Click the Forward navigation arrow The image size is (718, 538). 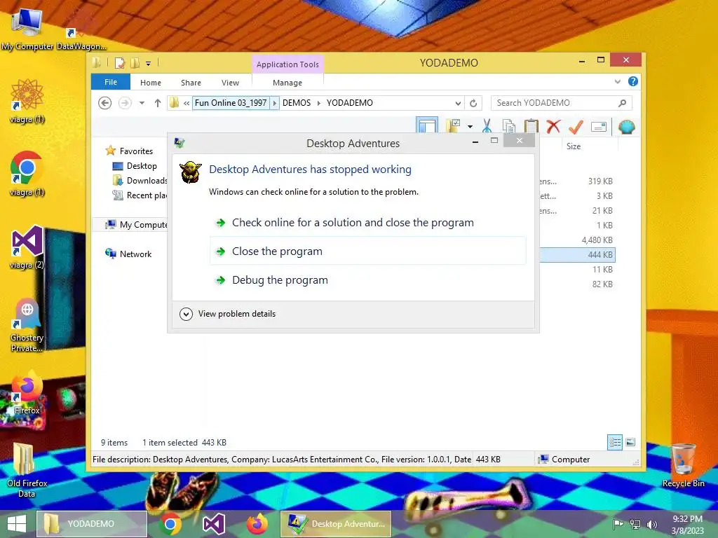[x=125, y=103]
